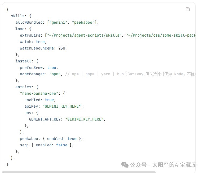Click the "skills" key near the top

click(x=17, y=16)
